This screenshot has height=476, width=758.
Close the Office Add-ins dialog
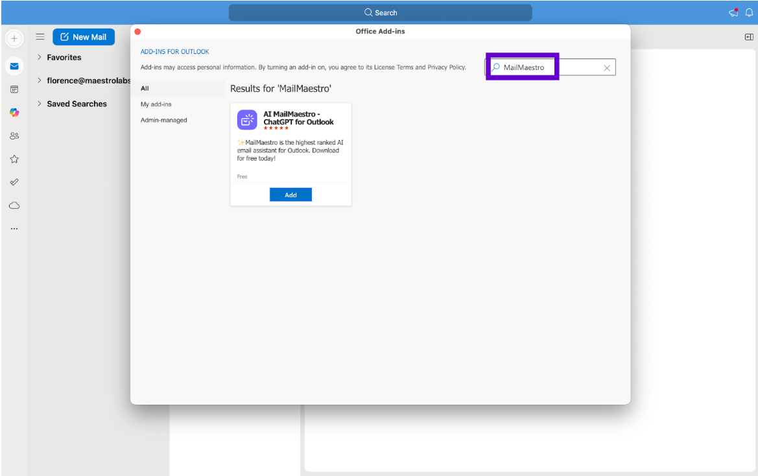(137, 31)
